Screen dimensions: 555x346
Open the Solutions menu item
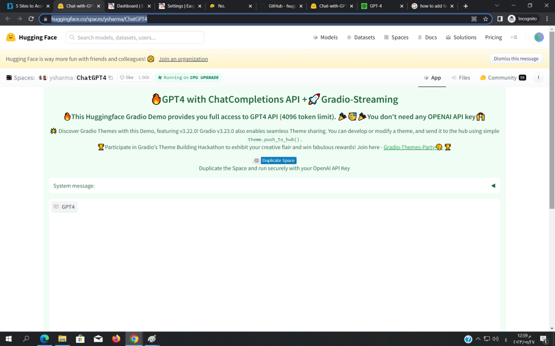(x=461, y=37)
